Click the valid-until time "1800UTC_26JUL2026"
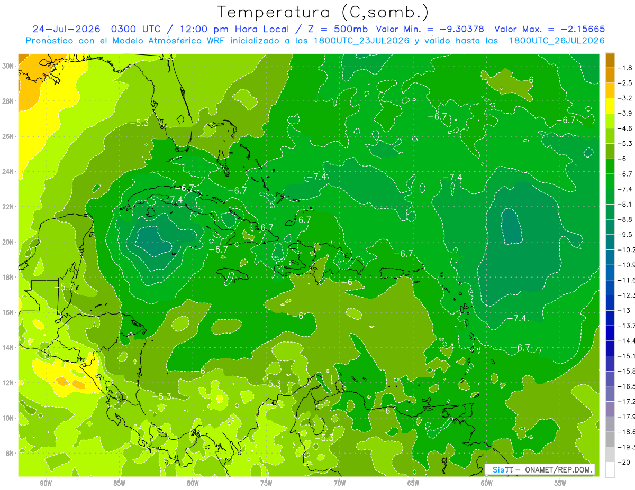Image resolution: width=635 pixels, height=490 pixels. coord(557,41)
